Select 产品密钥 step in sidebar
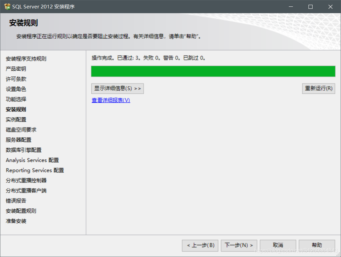 pyautogui.click(x=16, y=69)
